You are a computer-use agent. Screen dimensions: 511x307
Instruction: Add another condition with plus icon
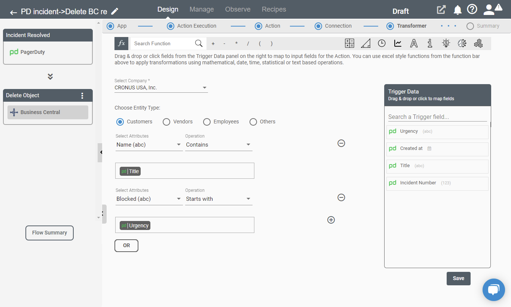(x=331, y=220)
